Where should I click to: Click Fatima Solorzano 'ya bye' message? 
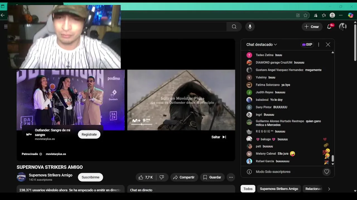click(287, 85)
